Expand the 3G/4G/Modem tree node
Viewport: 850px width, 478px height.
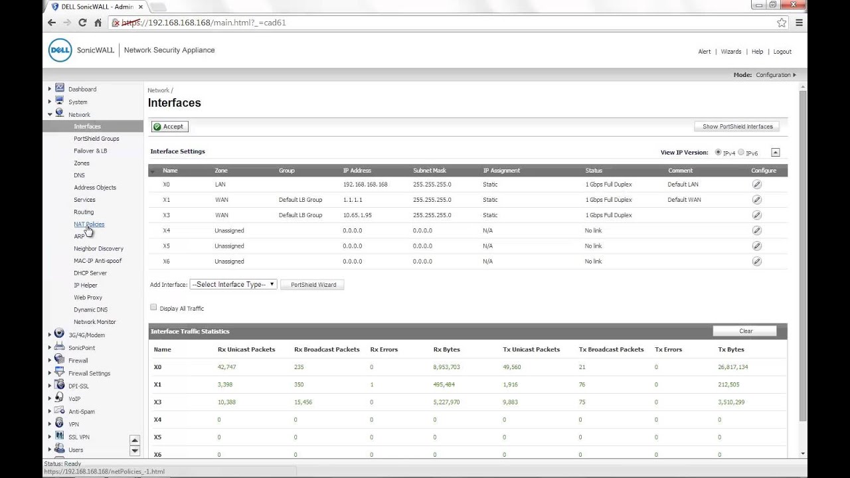[x=49, y=335]
